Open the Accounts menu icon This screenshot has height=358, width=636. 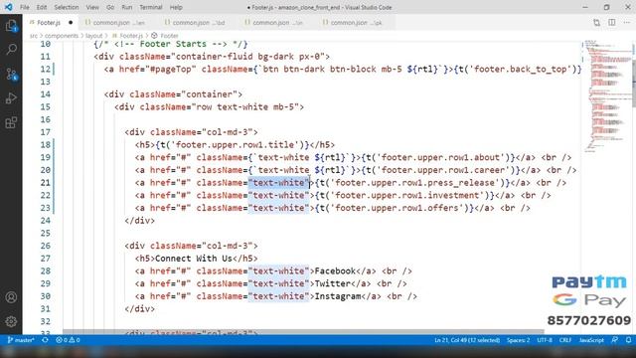tap(11, 297)
